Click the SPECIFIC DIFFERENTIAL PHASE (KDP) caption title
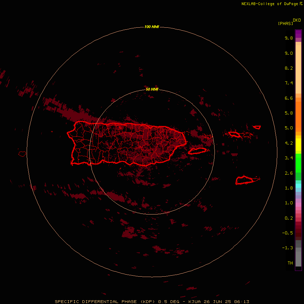The image size is (304, 304). coord(106,302)
